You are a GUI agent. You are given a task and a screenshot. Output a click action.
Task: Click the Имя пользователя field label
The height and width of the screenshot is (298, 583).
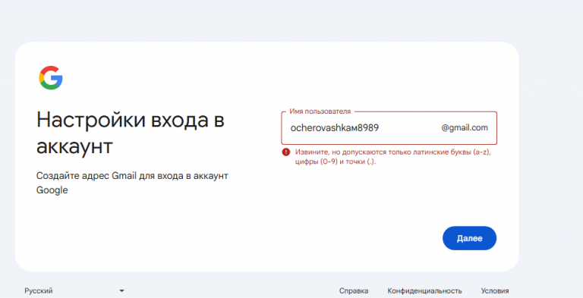click(320, 111)
